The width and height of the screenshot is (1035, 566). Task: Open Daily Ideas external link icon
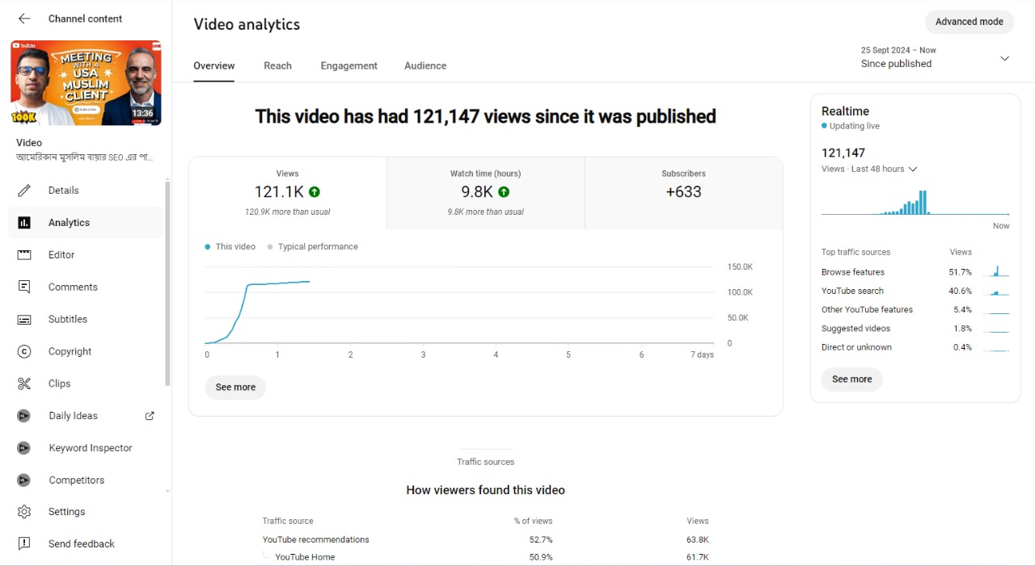pos(150,416)
